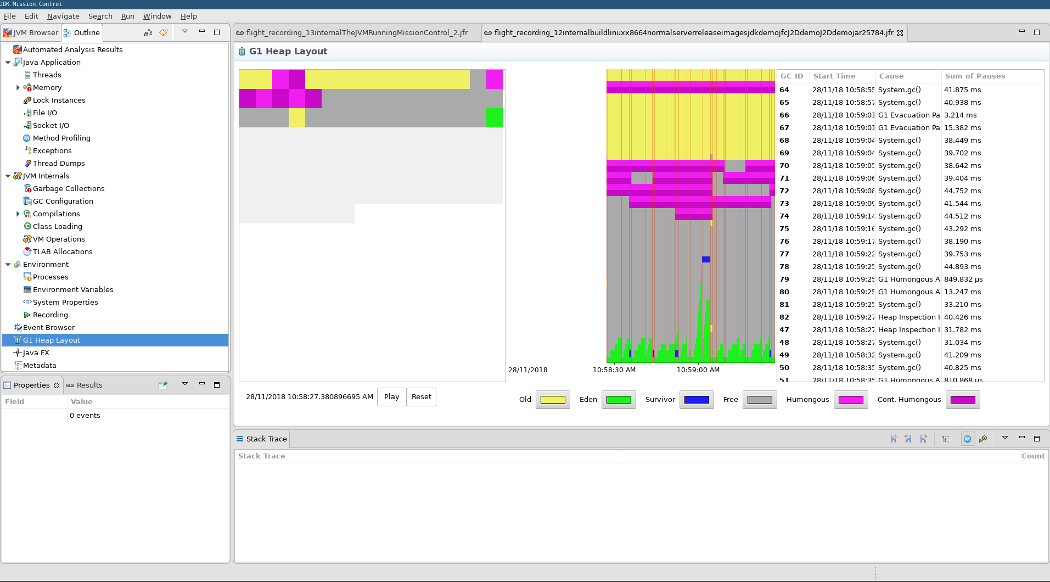Click the System Properties icon
The width and height of the screenshot is (1050, 582).
click(x=27, y=302)
